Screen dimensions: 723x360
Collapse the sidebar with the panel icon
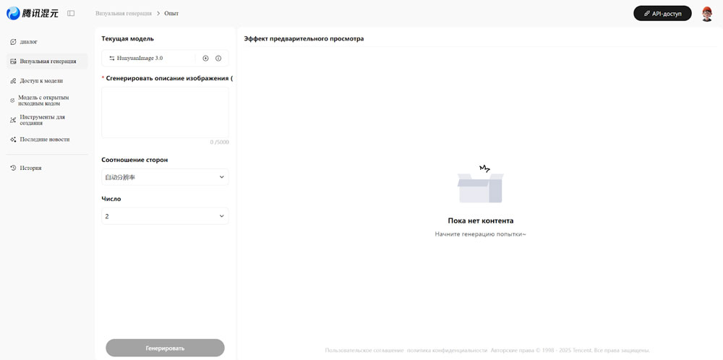71,13
